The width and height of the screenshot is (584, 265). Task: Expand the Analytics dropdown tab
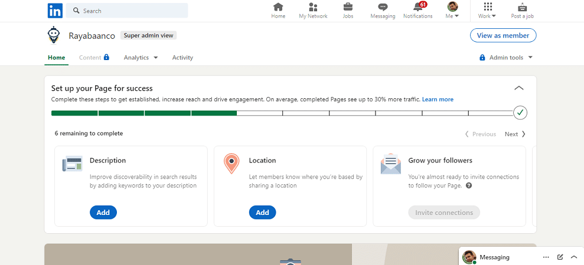[x=141, y=58]
